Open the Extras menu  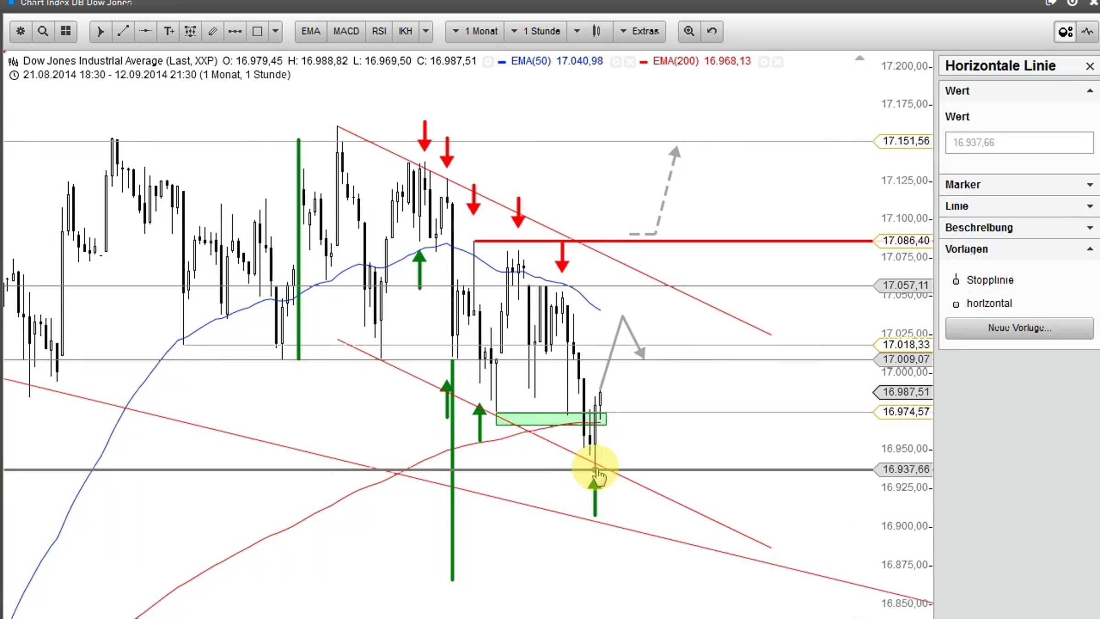pyautogui.click(x=640, y=31)
